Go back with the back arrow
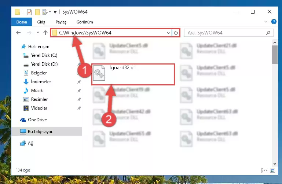Screen dimensions: 282x184 [18, 33]
